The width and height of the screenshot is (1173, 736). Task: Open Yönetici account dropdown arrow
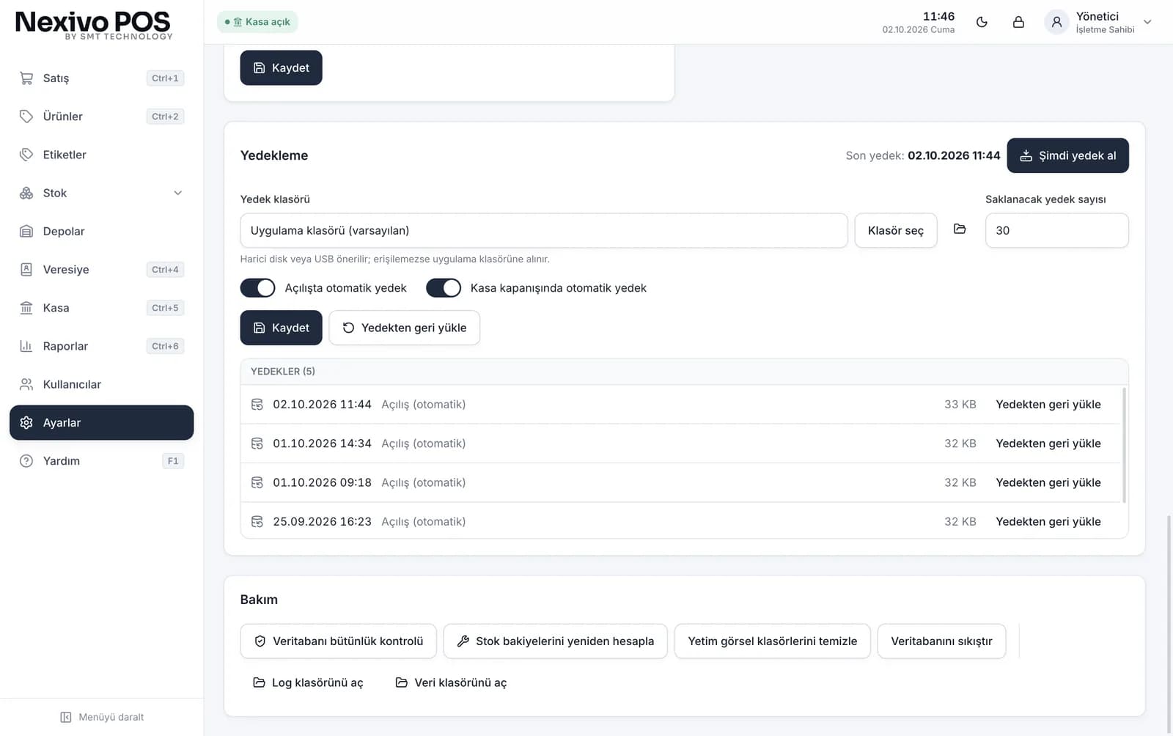point(1147,22)
